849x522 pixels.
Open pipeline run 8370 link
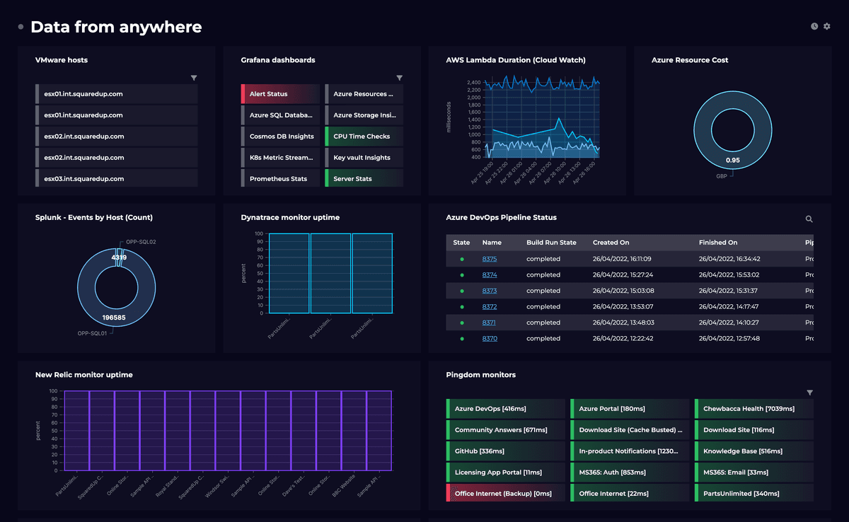(x=490, y=338)
